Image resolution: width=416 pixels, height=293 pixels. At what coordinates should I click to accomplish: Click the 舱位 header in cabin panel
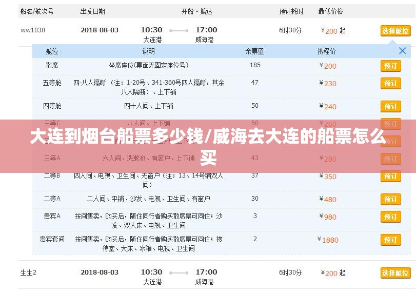[52, 51]
